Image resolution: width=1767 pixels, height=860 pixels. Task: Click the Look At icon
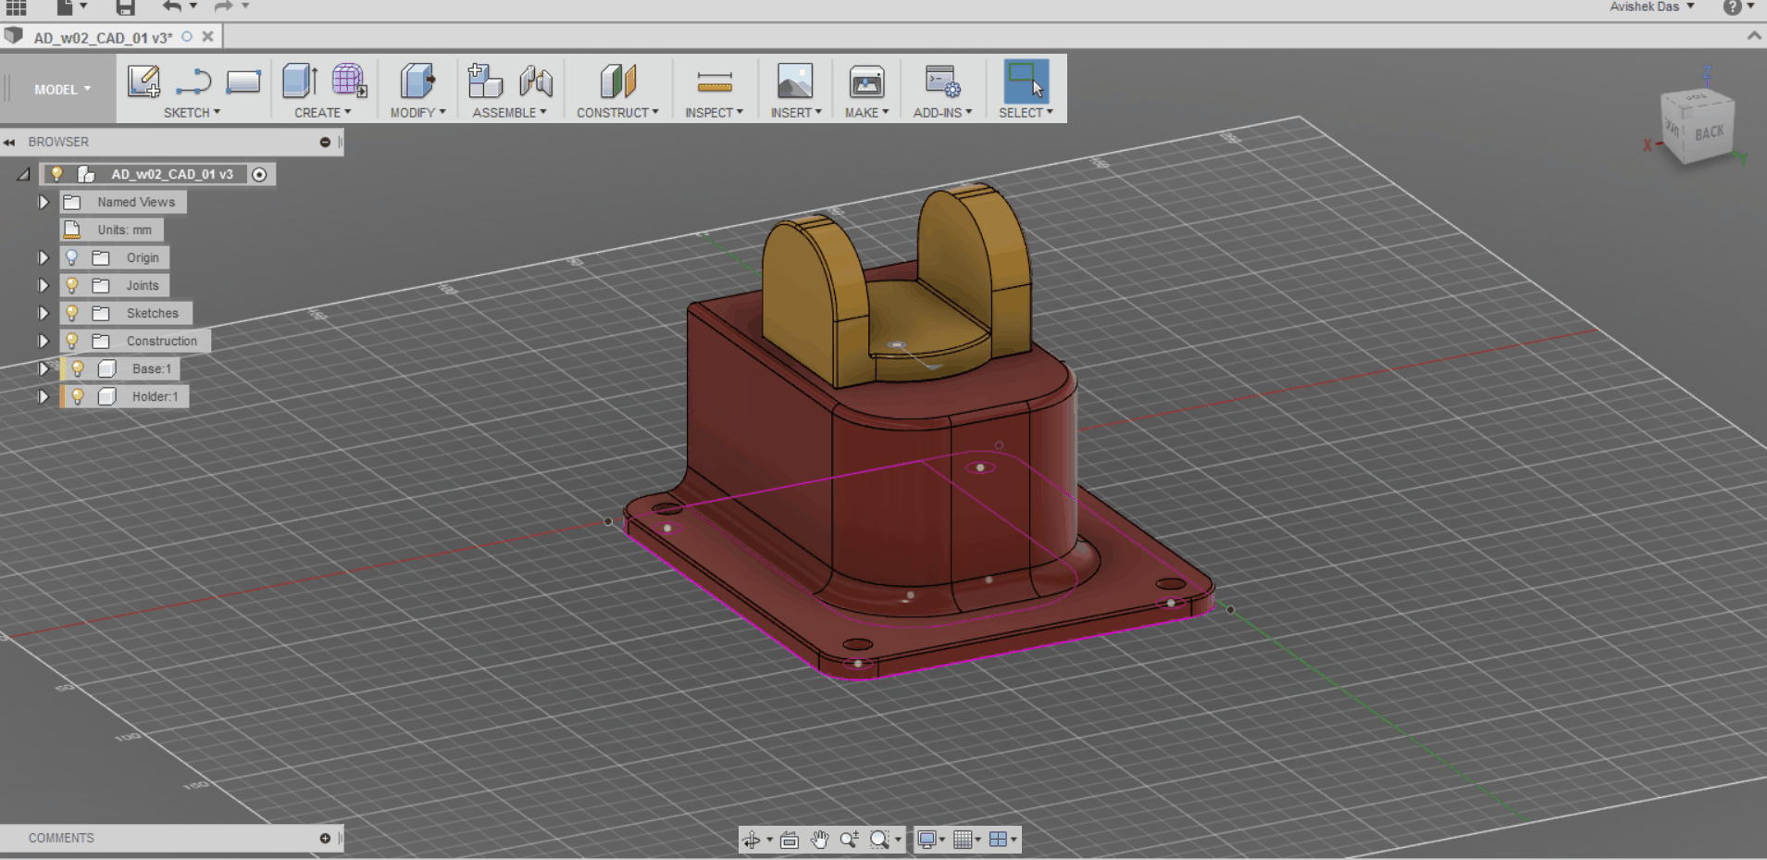(790, 840)
